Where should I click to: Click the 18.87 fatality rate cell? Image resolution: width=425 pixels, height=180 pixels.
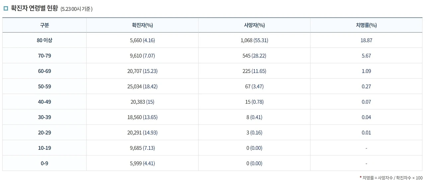point(366,41)
